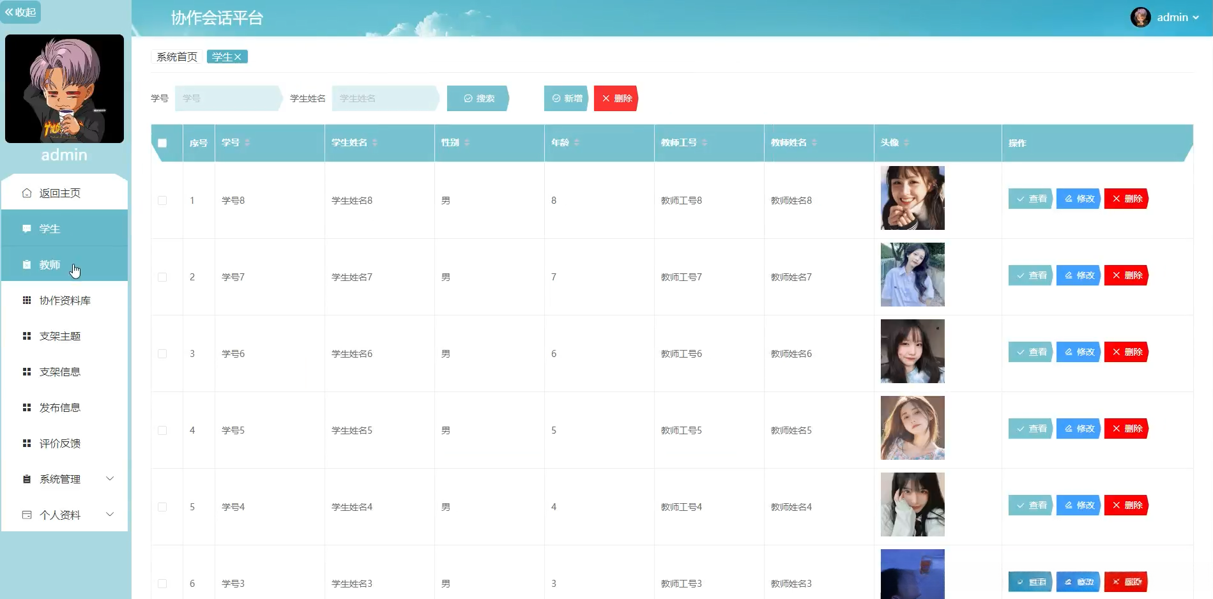Delete row 学号6 with 删除 button
The image size is (1213, 599).
coord(1126,352)
